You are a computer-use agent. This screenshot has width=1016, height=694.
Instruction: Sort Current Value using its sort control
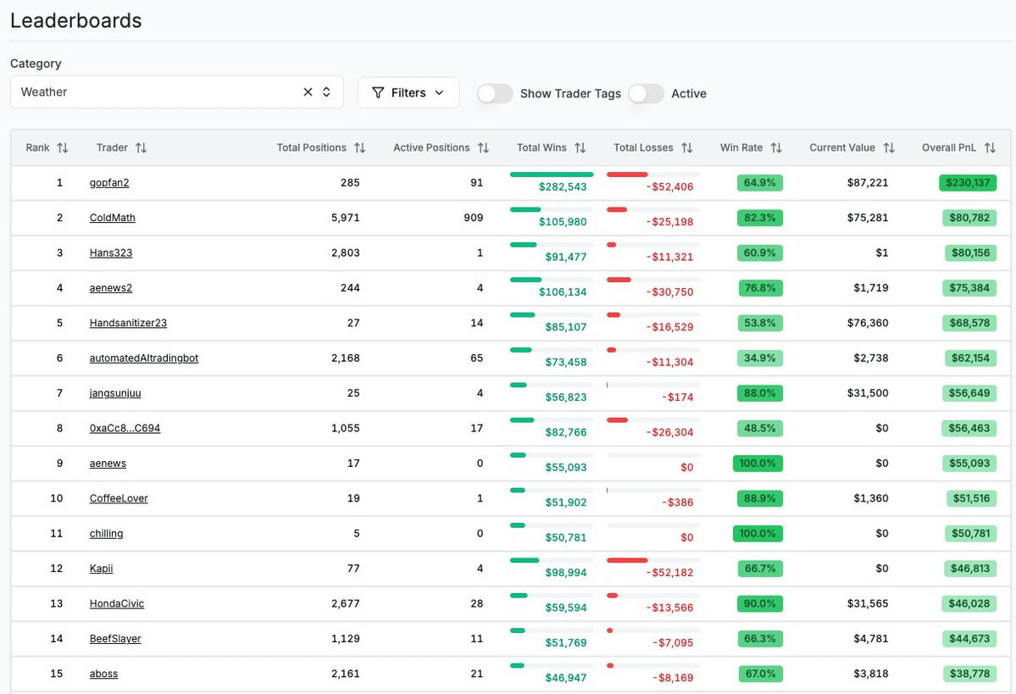click(x=891, y=147)
